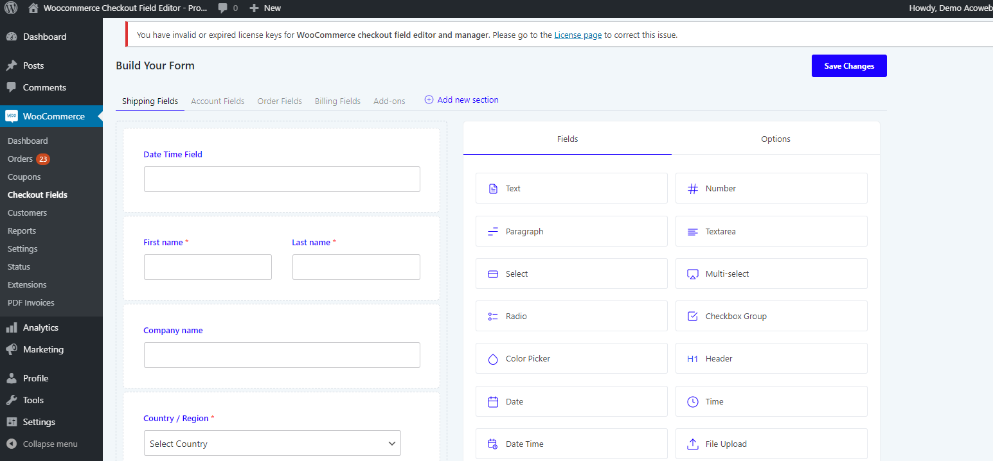Switch to the Order Fields tab

[x=280, y=101]
